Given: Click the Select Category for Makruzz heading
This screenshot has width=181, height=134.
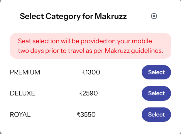Looking at the screenshot, I should [x=73, y=16].
